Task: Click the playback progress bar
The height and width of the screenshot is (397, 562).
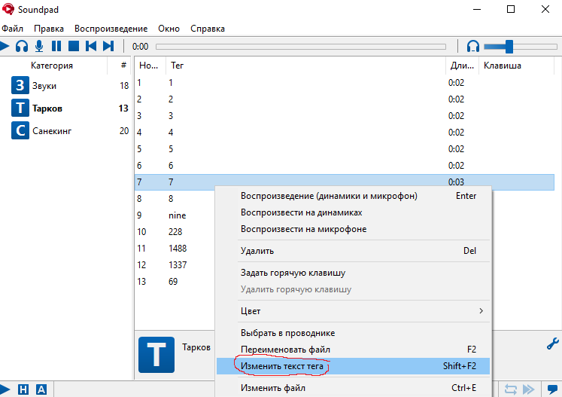Action: pos(301,47)
